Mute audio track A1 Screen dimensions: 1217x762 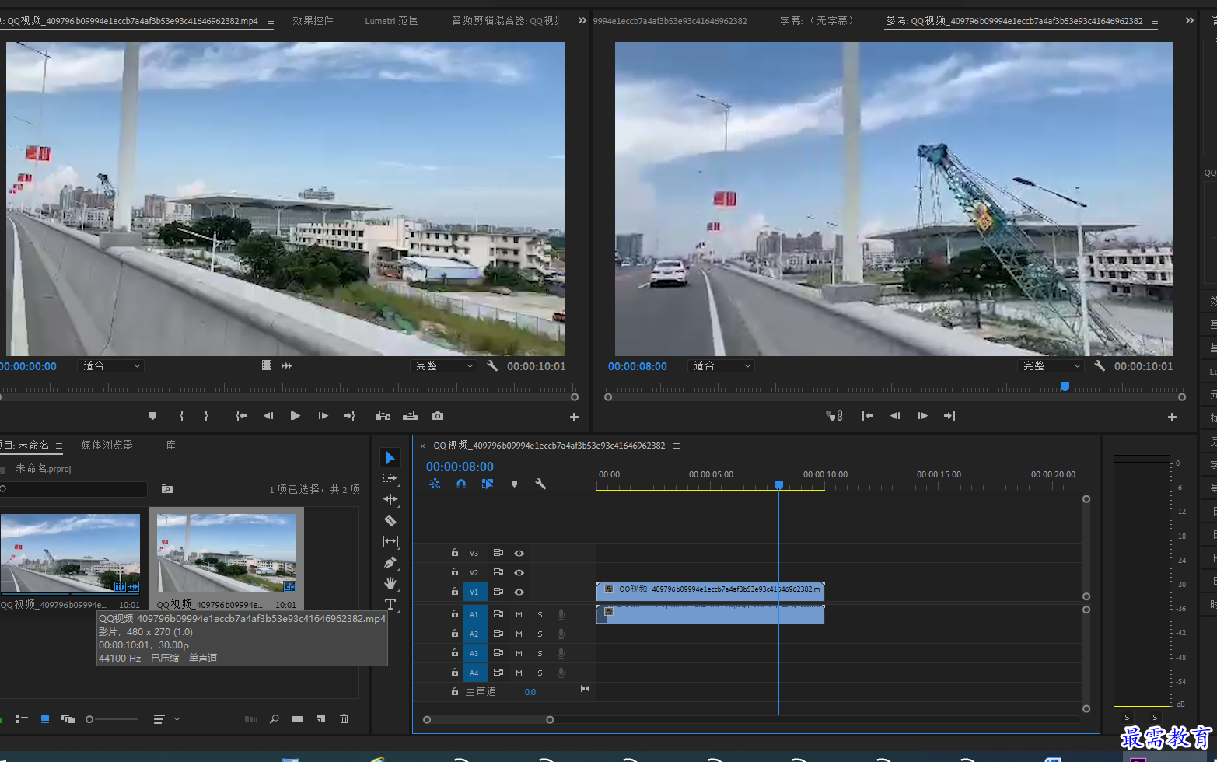[519, 614]
